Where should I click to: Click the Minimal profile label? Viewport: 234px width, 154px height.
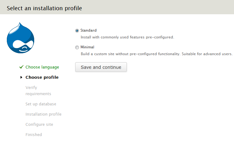coord(87,47)
